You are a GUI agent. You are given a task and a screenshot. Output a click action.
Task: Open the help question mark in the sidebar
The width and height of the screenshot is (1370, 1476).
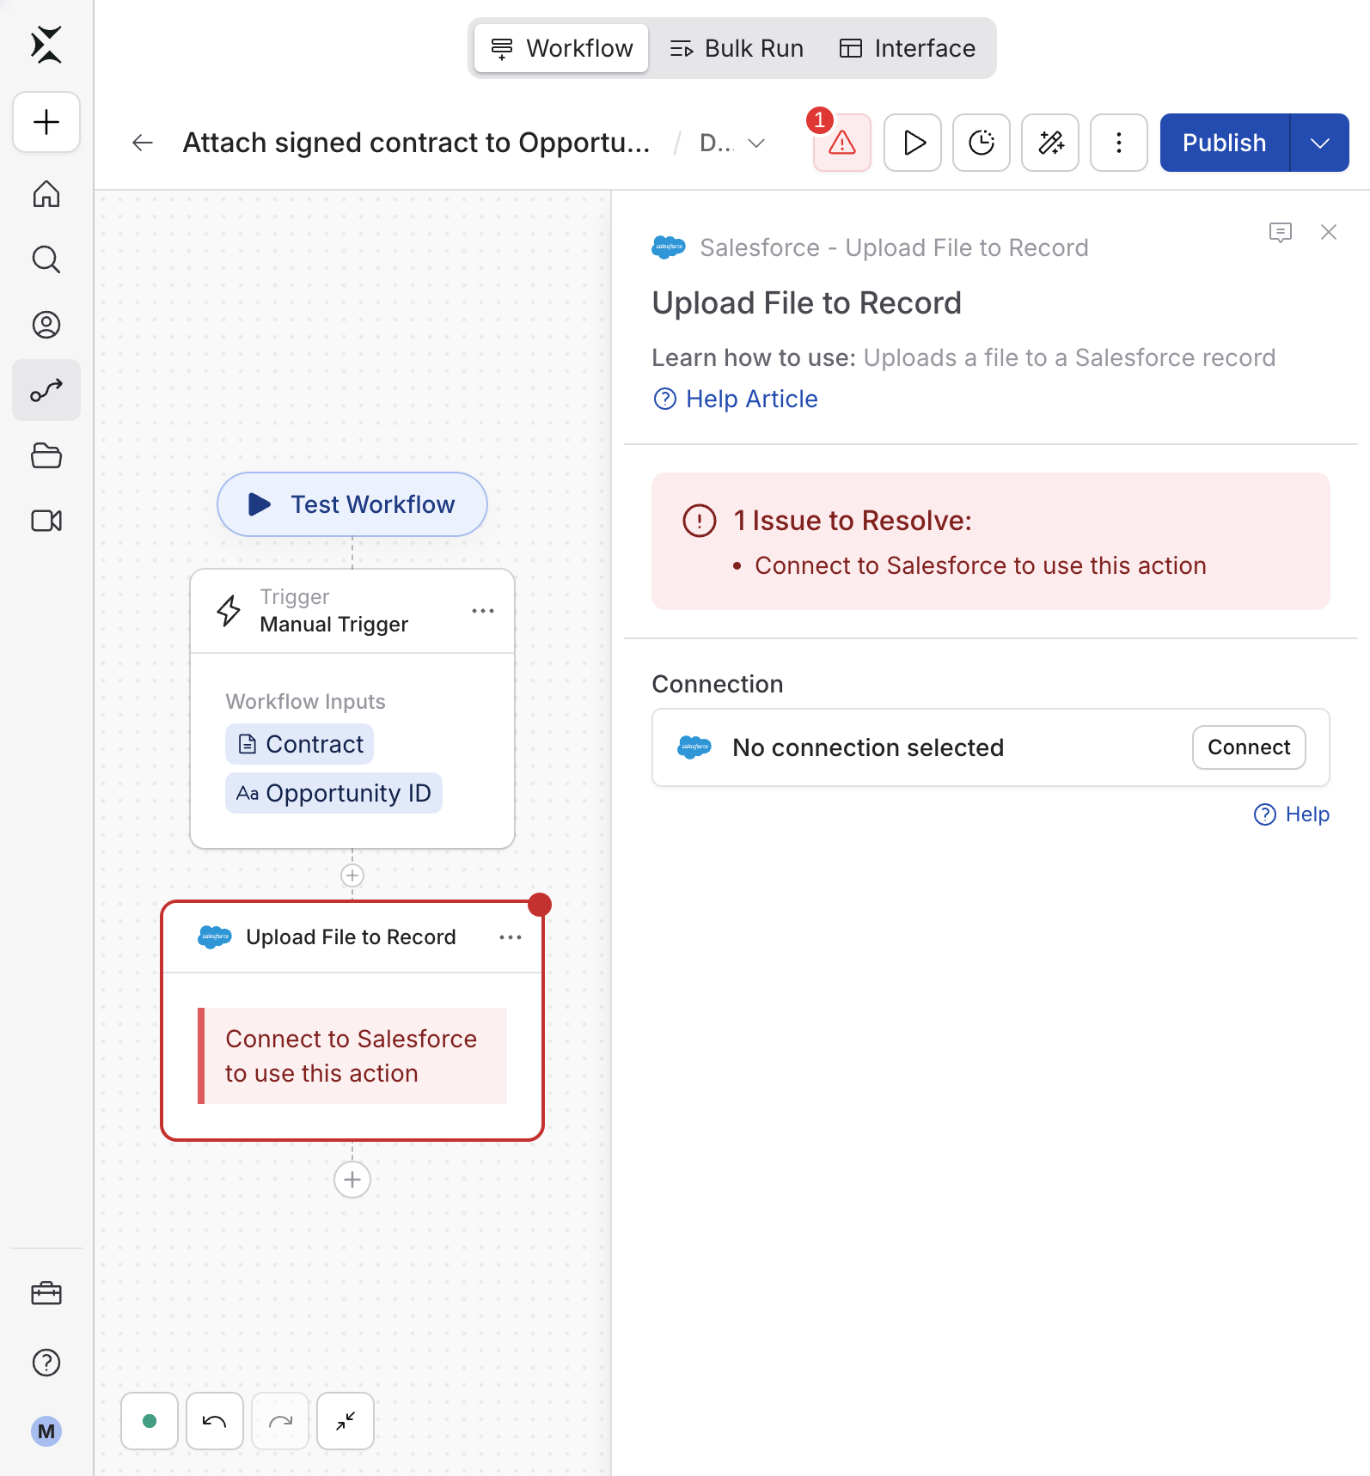46,1363
